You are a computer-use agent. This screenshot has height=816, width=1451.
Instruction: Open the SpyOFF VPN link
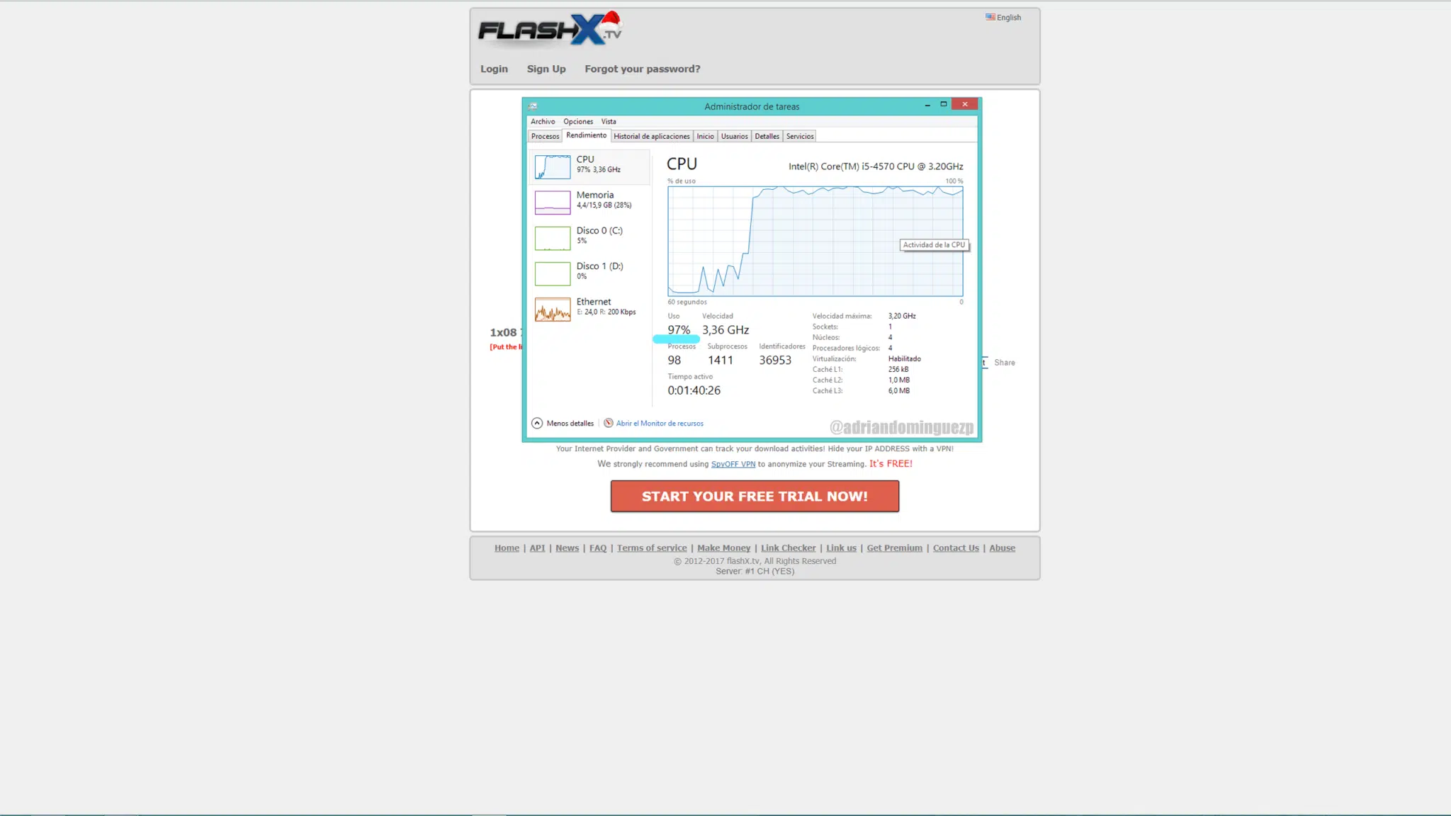(x=733, y=465)
